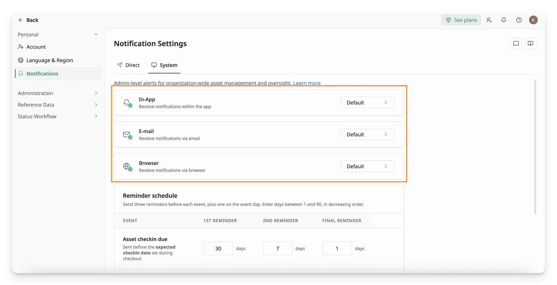Expand the Reference Data section
557x285 pixels.
58,105
